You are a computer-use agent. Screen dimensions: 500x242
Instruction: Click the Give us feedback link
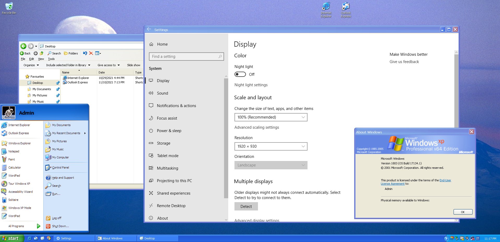404,62
